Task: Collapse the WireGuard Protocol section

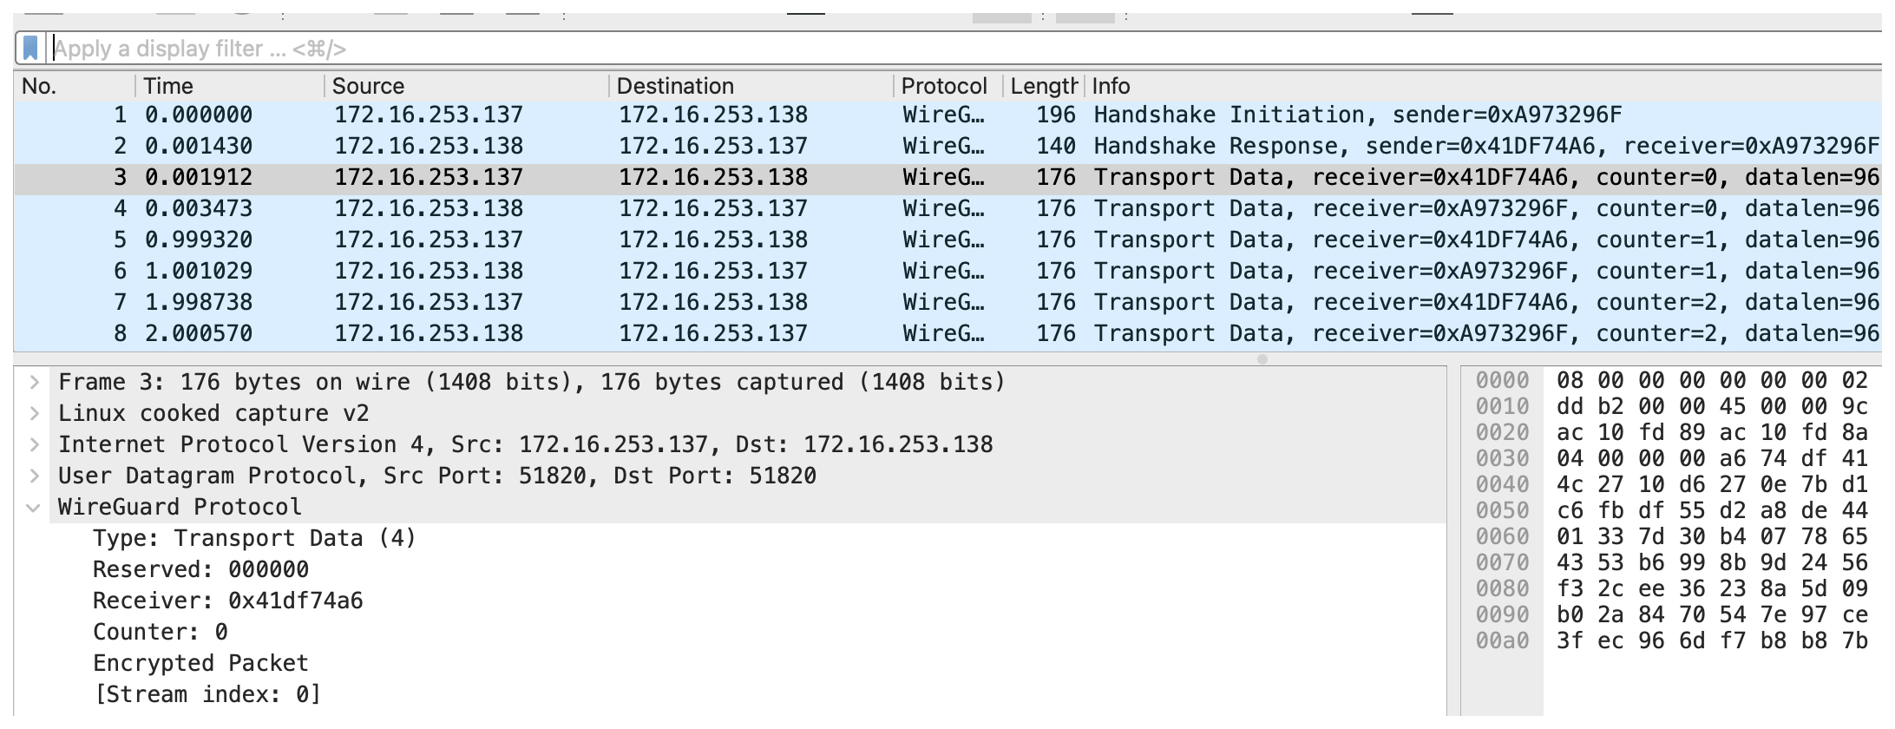Action: click(x=34, y=507)
